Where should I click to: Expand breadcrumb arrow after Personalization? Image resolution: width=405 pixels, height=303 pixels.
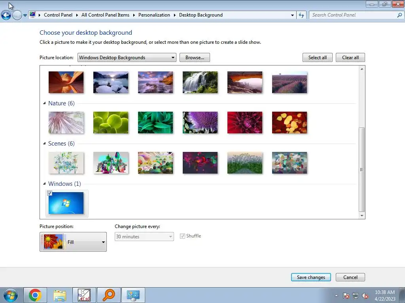[175, 15]
